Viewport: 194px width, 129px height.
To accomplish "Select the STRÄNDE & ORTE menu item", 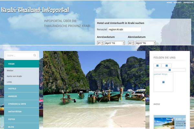I will point(22,104).
